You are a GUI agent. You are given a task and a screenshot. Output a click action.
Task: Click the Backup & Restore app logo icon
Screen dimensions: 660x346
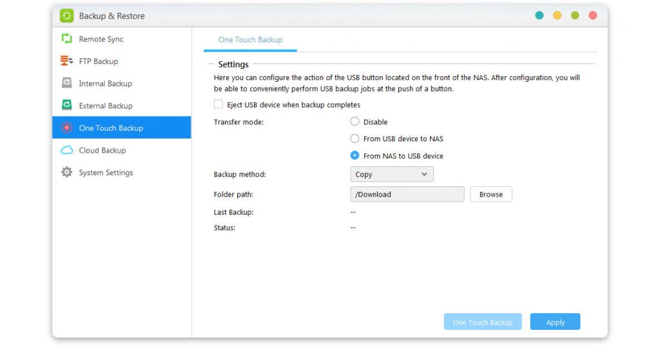(66, 15)
